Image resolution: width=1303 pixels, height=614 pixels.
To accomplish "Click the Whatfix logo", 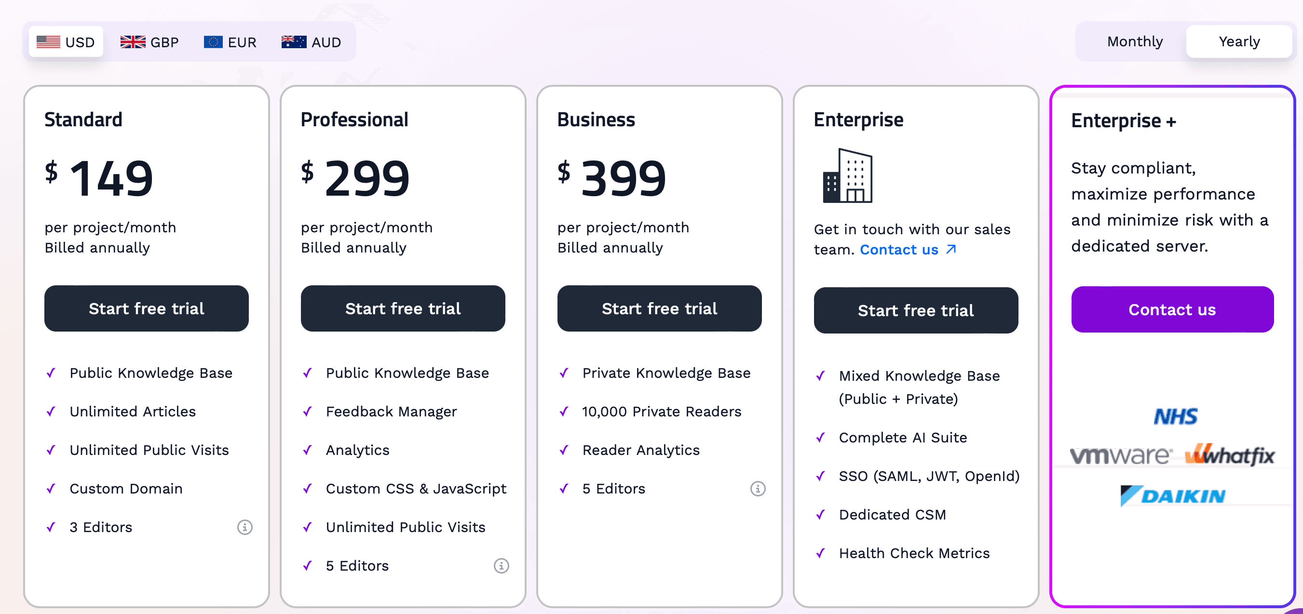I will point(1230,455).
